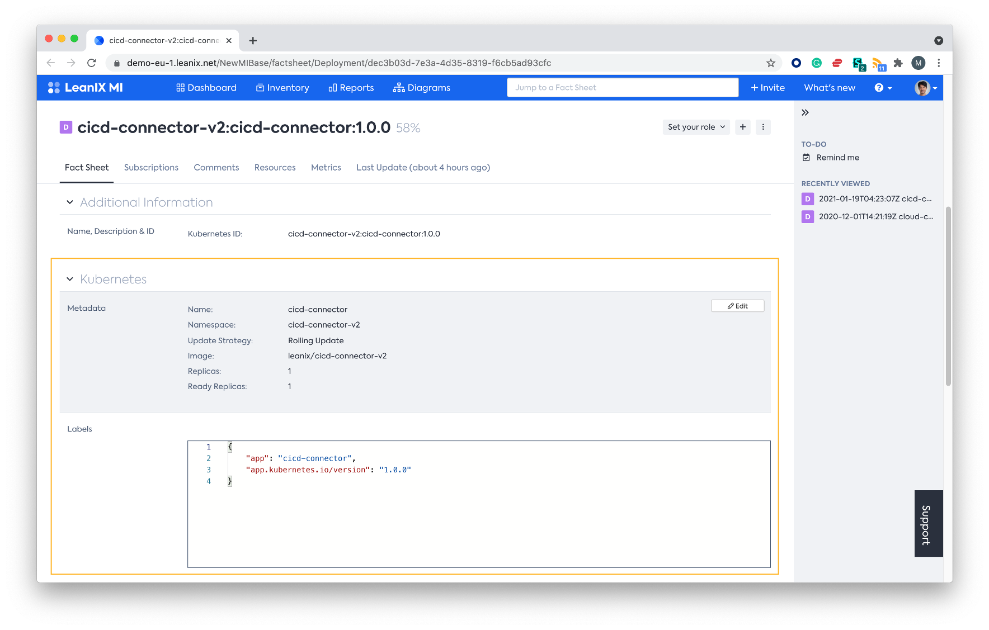
Task: Click the Kubernetes ID value text
Action: 364,234
